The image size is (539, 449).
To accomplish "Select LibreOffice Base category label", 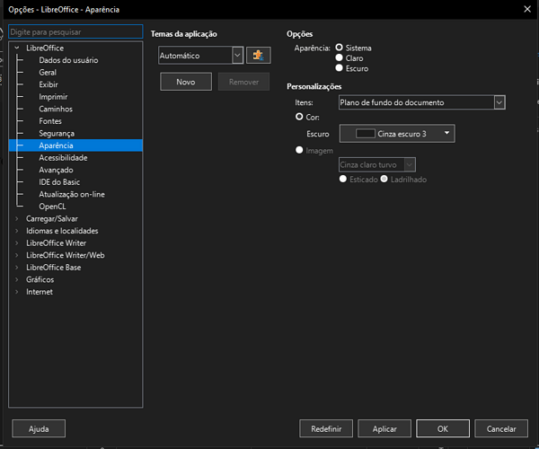I will [54, 268].
